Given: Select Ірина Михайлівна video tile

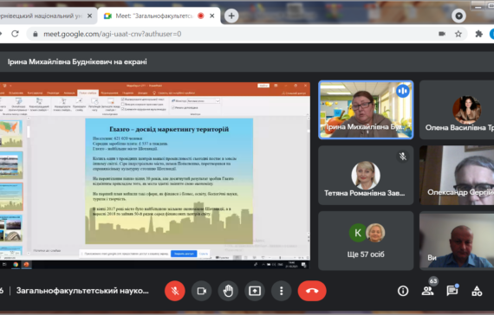Looking at the screenshot, I should coord(366,110).
